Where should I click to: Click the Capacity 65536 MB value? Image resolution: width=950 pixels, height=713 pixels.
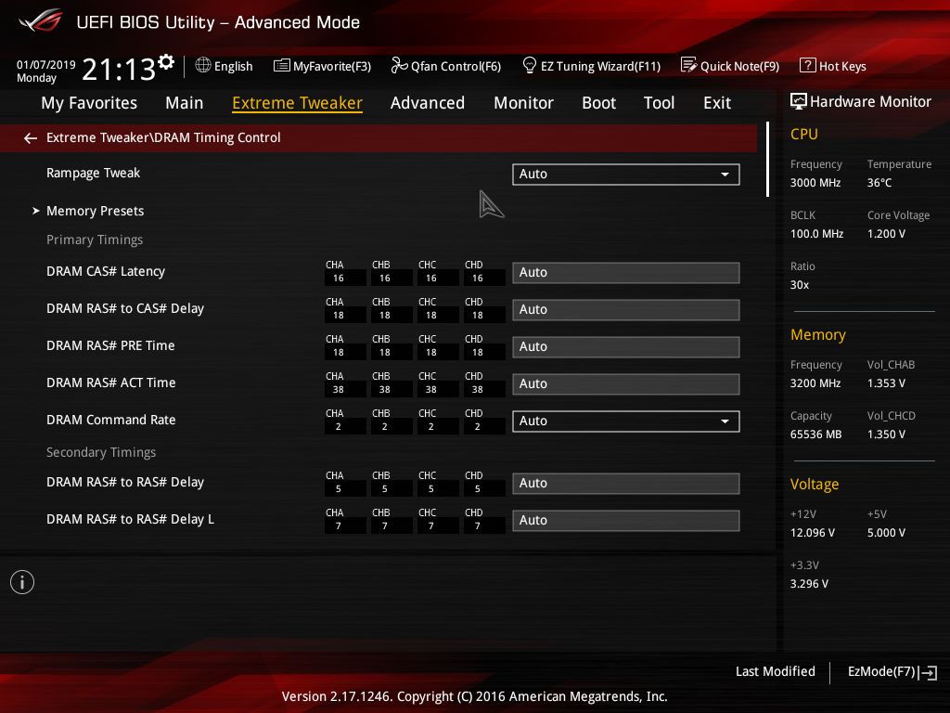pos(815,434)
